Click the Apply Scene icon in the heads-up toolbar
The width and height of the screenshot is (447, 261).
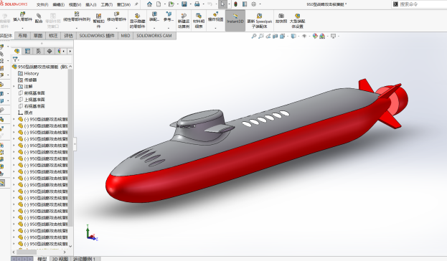322,36
